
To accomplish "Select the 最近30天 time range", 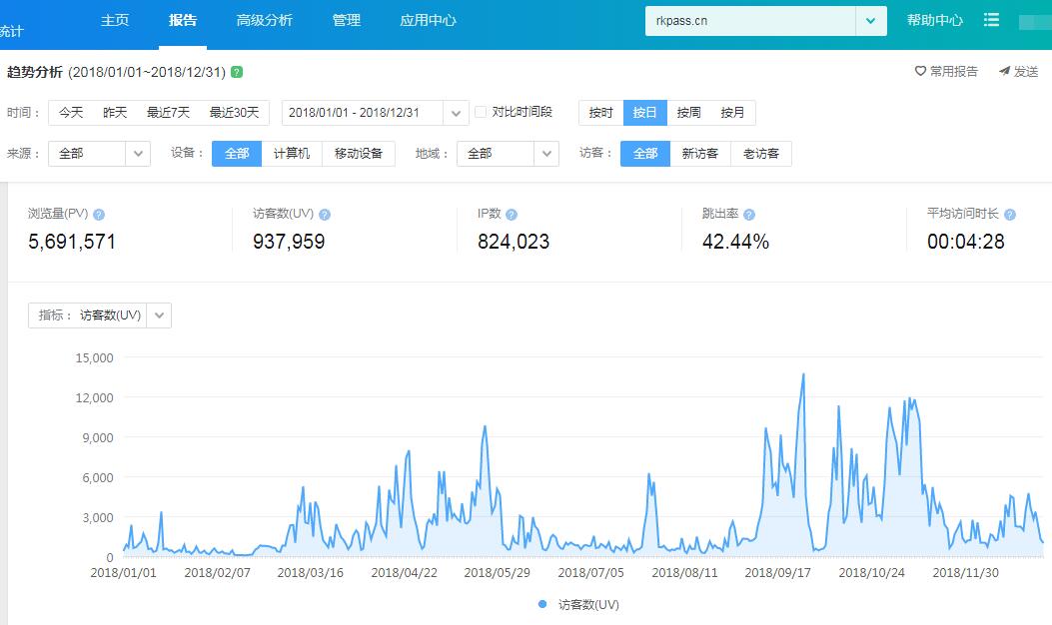I will (234, 113).
